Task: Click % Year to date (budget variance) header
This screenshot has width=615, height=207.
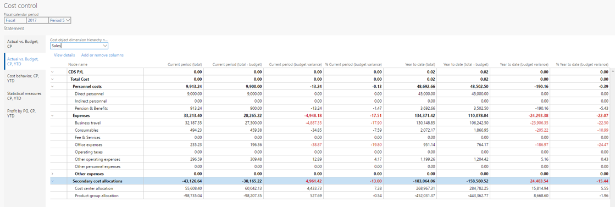Action: tap(583, 64)
